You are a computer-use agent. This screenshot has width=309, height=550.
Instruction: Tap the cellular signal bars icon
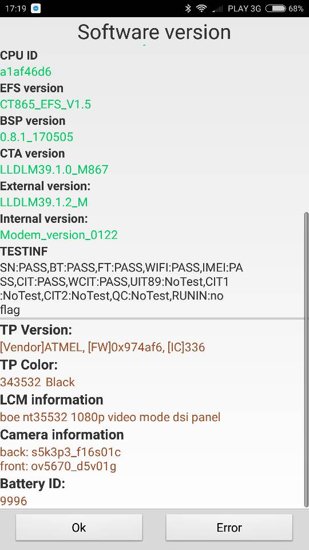point(217,9)
